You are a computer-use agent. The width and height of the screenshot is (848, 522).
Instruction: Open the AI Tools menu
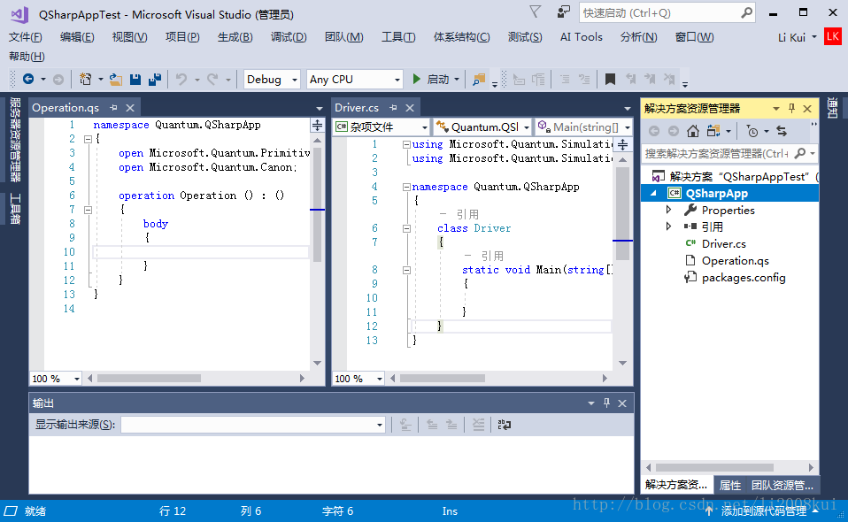(581, 37)
